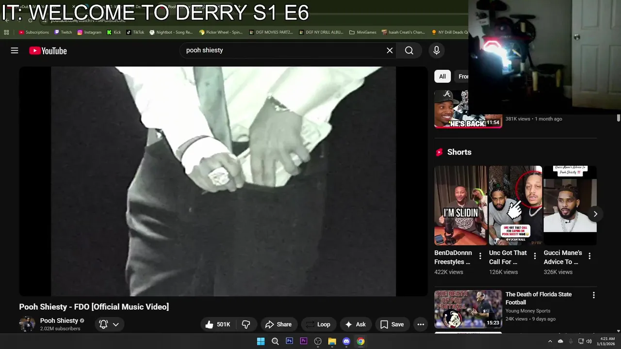Image resolution: width=621 pixels, height=349 pixels.
Task: Open options menu for BenDaDonnn Freestyles Short
Action: coord(480,256)
